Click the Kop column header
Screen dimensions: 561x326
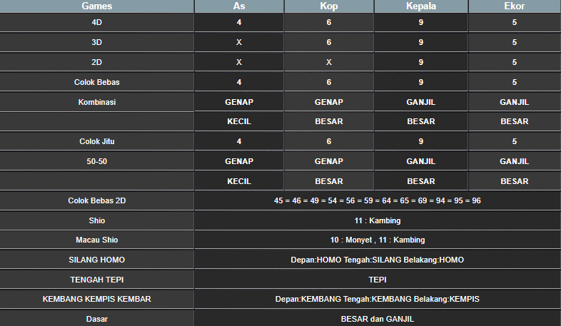pyautogui.click(x=329, y=6)
